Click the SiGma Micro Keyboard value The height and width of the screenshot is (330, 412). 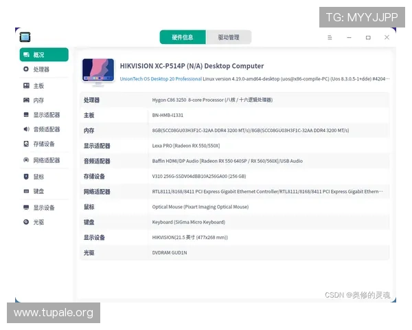pyautogui.click(x=189, y=222)
